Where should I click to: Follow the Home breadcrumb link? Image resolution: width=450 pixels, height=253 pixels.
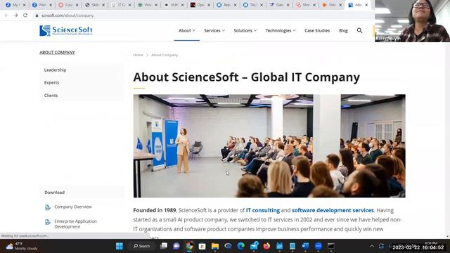pos(138,55)
